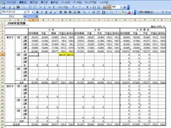Viewport: 171px width, 128px height.
Task: Click the Sort Ascending icon
Action: [x=94, y=7]
